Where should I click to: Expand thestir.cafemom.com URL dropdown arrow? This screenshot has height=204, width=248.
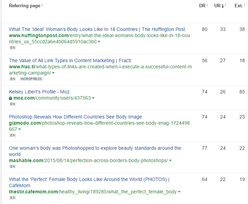(179, 192)
